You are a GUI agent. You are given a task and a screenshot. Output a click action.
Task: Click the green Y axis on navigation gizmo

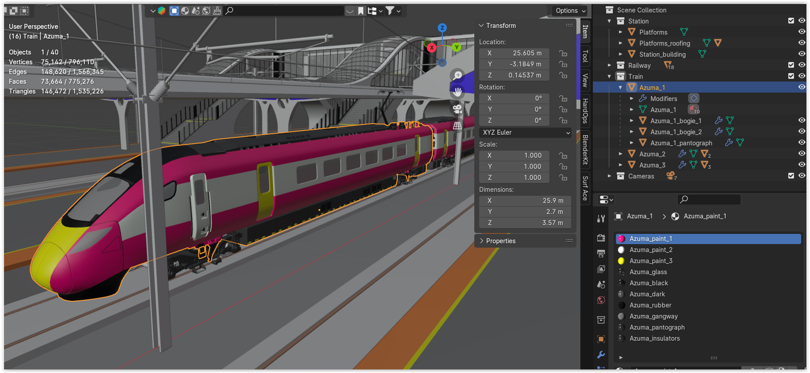(x=457, y=47)
